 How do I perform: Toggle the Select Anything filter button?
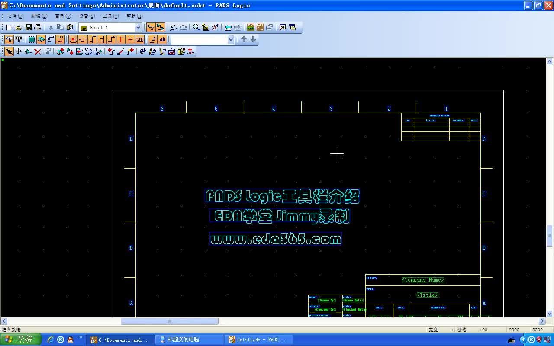[9, 39]
